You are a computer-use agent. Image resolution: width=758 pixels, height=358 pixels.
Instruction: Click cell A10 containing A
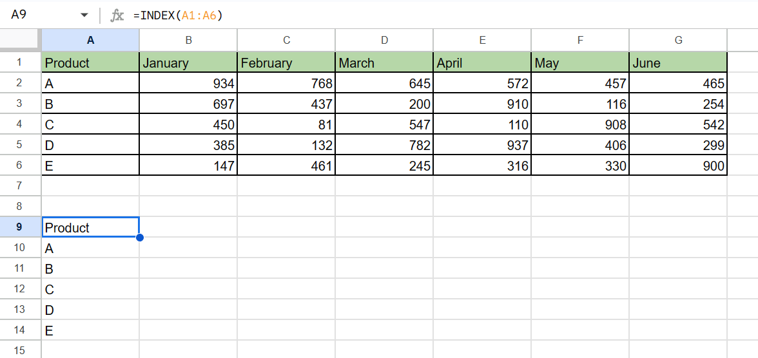point(90,248)
